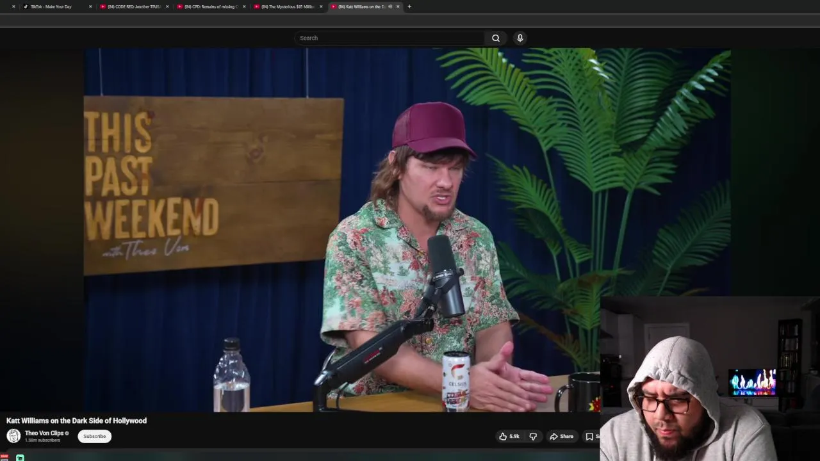820x461 pixels.
Task: Click the TikTok tab favicon
Action: click(26, 6)
